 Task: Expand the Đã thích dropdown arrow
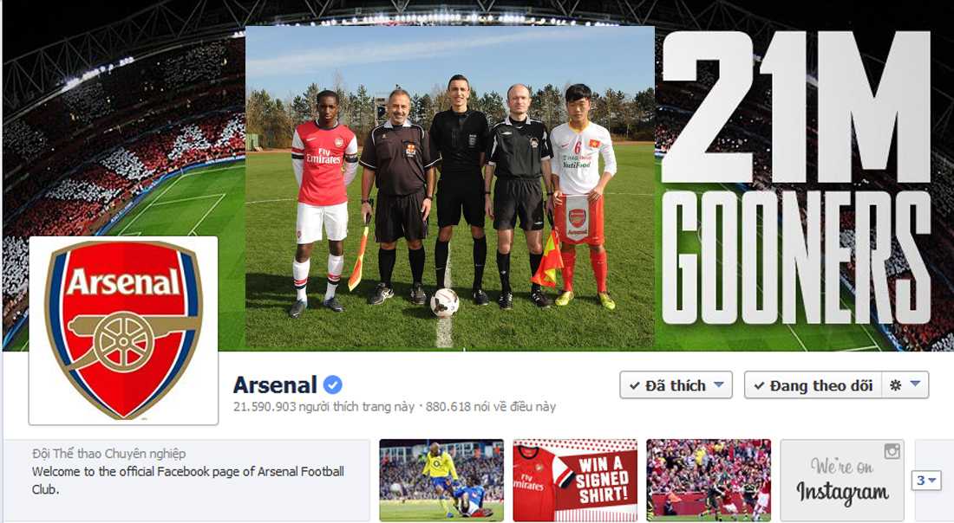[x=719, y=384]
